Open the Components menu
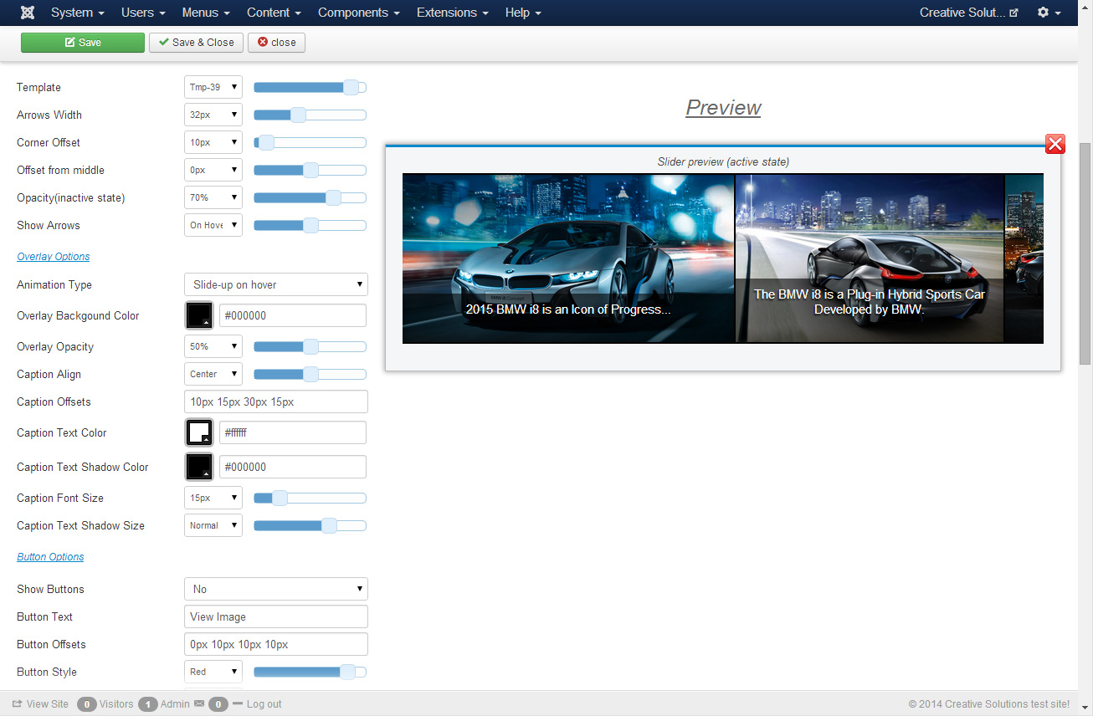This screenshot has width=1093, height=716. point(358,13)
